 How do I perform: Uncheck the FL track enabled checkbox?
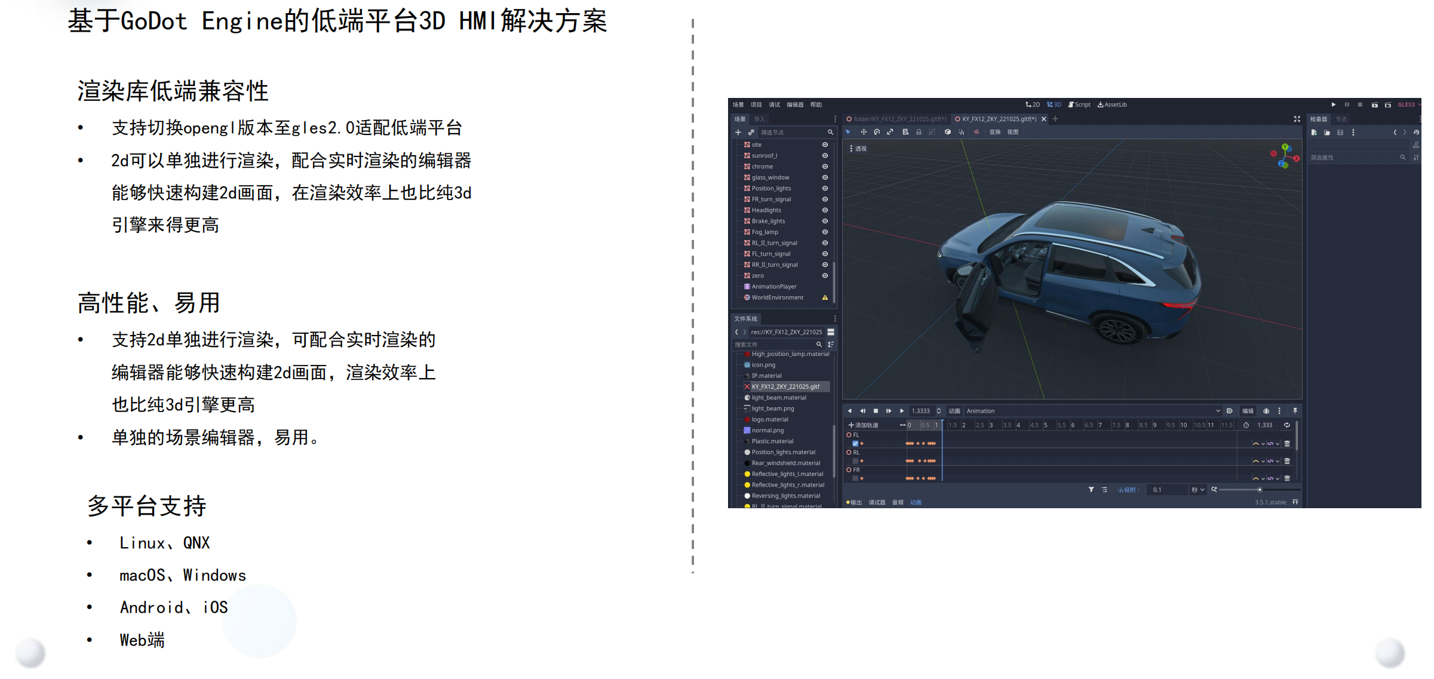coord(855,444)
